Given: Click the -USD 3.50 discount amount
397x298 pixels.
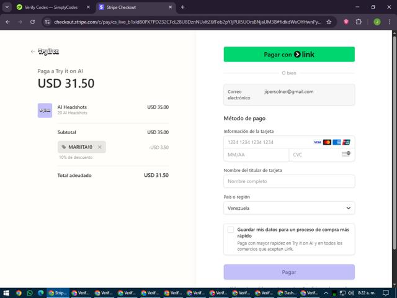Looking at the screenshot, I should pos(159,147).
